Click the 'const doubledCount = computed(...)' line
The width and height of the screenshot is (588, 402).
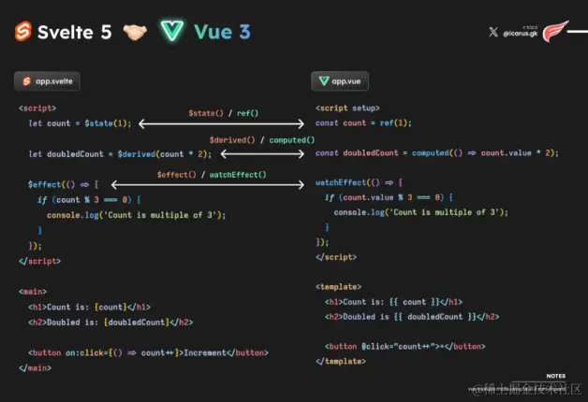coord(437,153)
